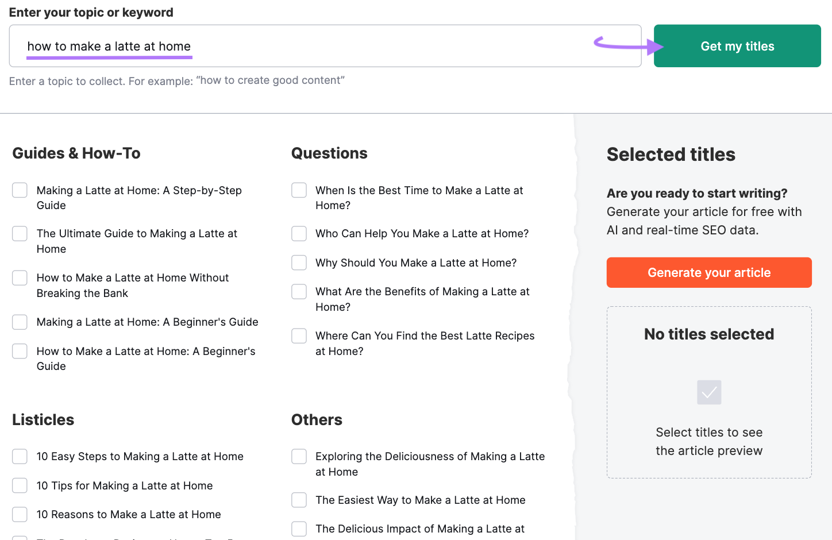
Task: Select "Where Can You Find the Best Latte Recipes at Home?"
Action: pos(299,335)
